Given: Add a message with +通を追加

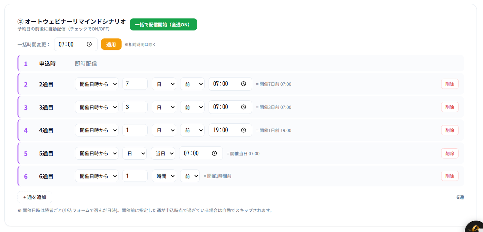Looking at the screenshot, I should [x=35, y=197].
